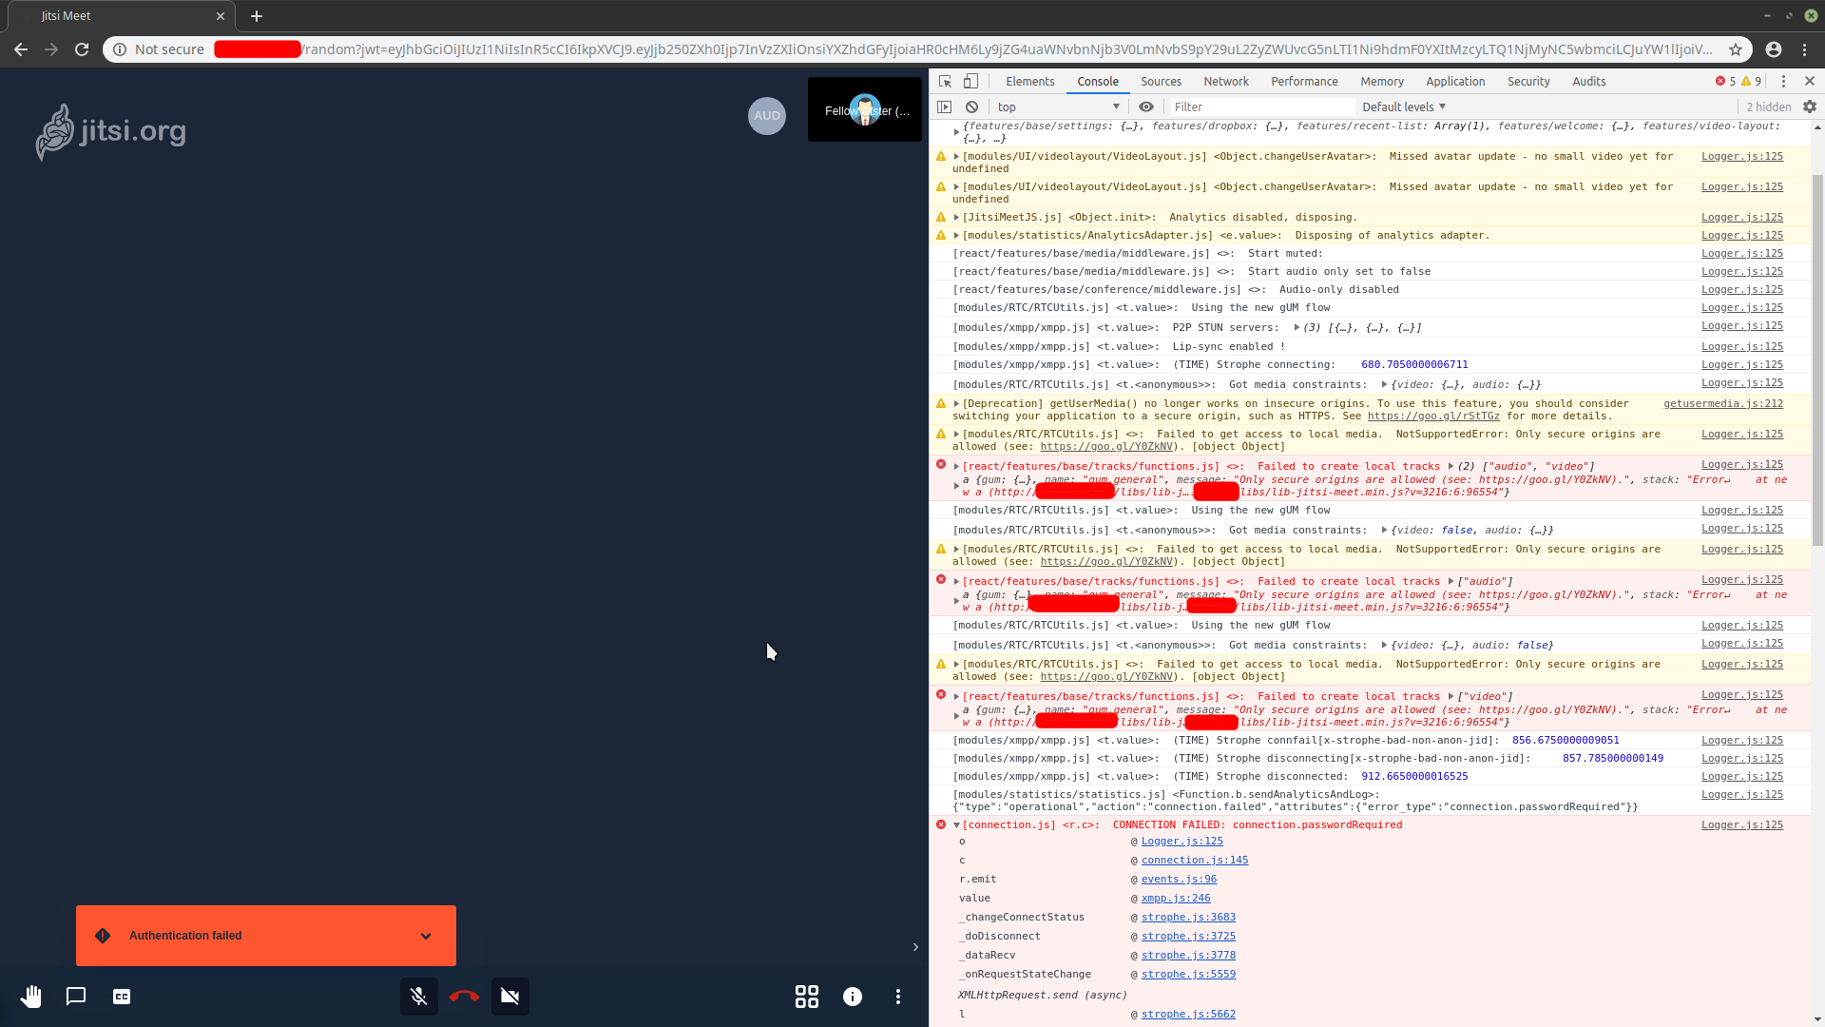Toggle closed captions with the CC icon
1825x1027 pixels.
[x=122, y=997]
